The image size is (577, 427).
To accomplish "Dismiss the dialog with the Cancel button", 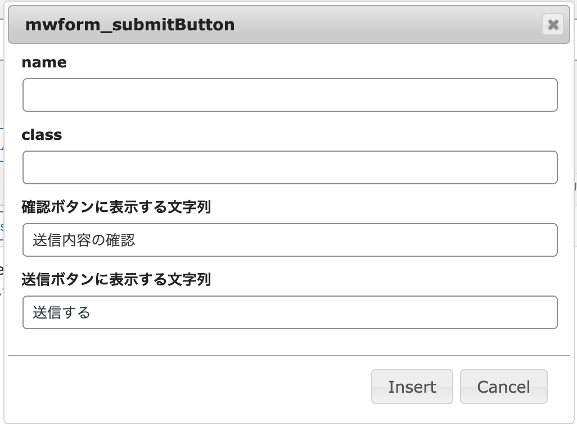I will pos(504,387).
